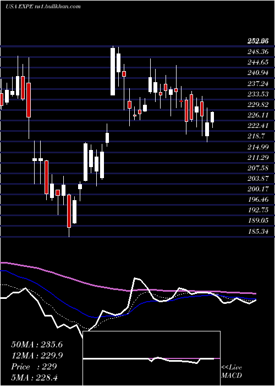Click the 189.05 price axis label

pyautogui.click(x=257, y=221)
